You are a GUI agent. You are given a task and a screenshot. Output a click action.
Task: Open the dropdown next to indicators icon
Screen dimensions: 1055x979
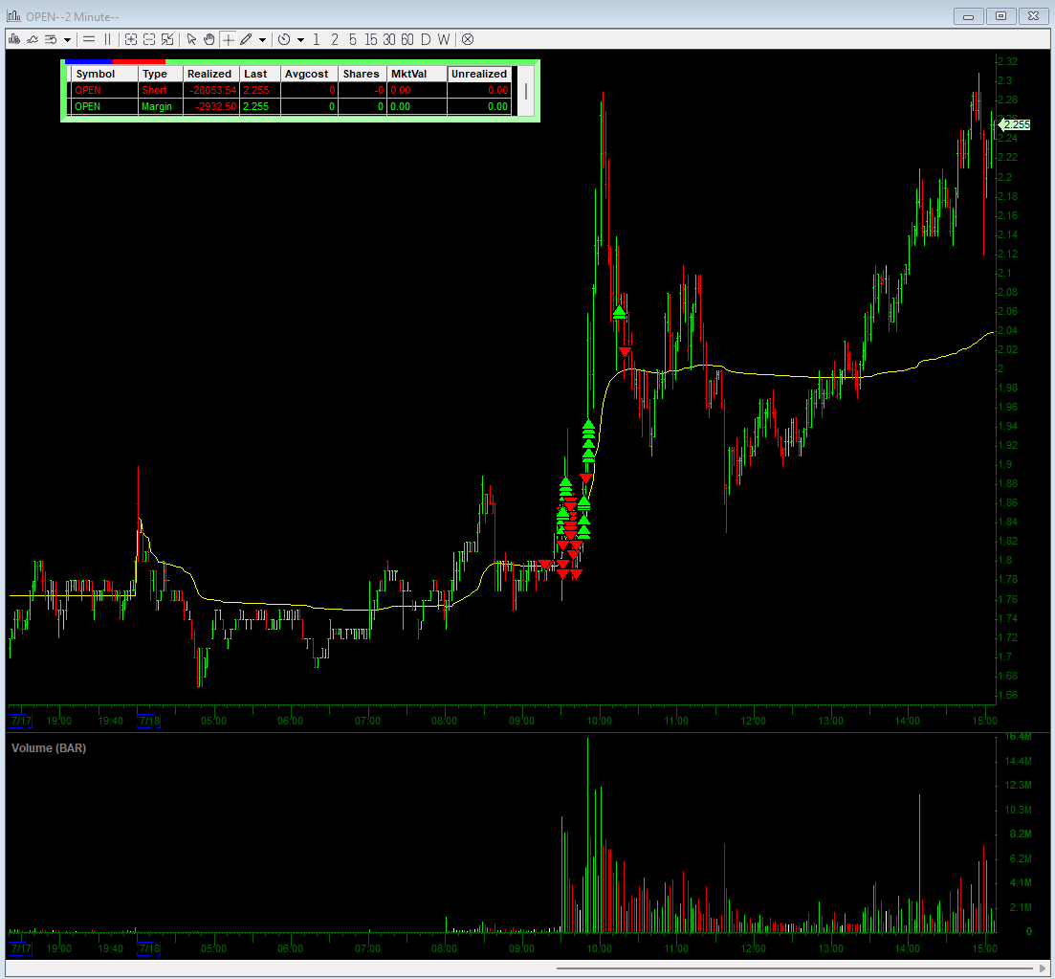coord(67,40)
